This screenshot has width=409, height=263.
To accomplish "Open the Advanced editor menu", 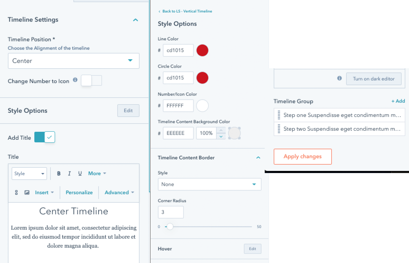I will 119,192.
